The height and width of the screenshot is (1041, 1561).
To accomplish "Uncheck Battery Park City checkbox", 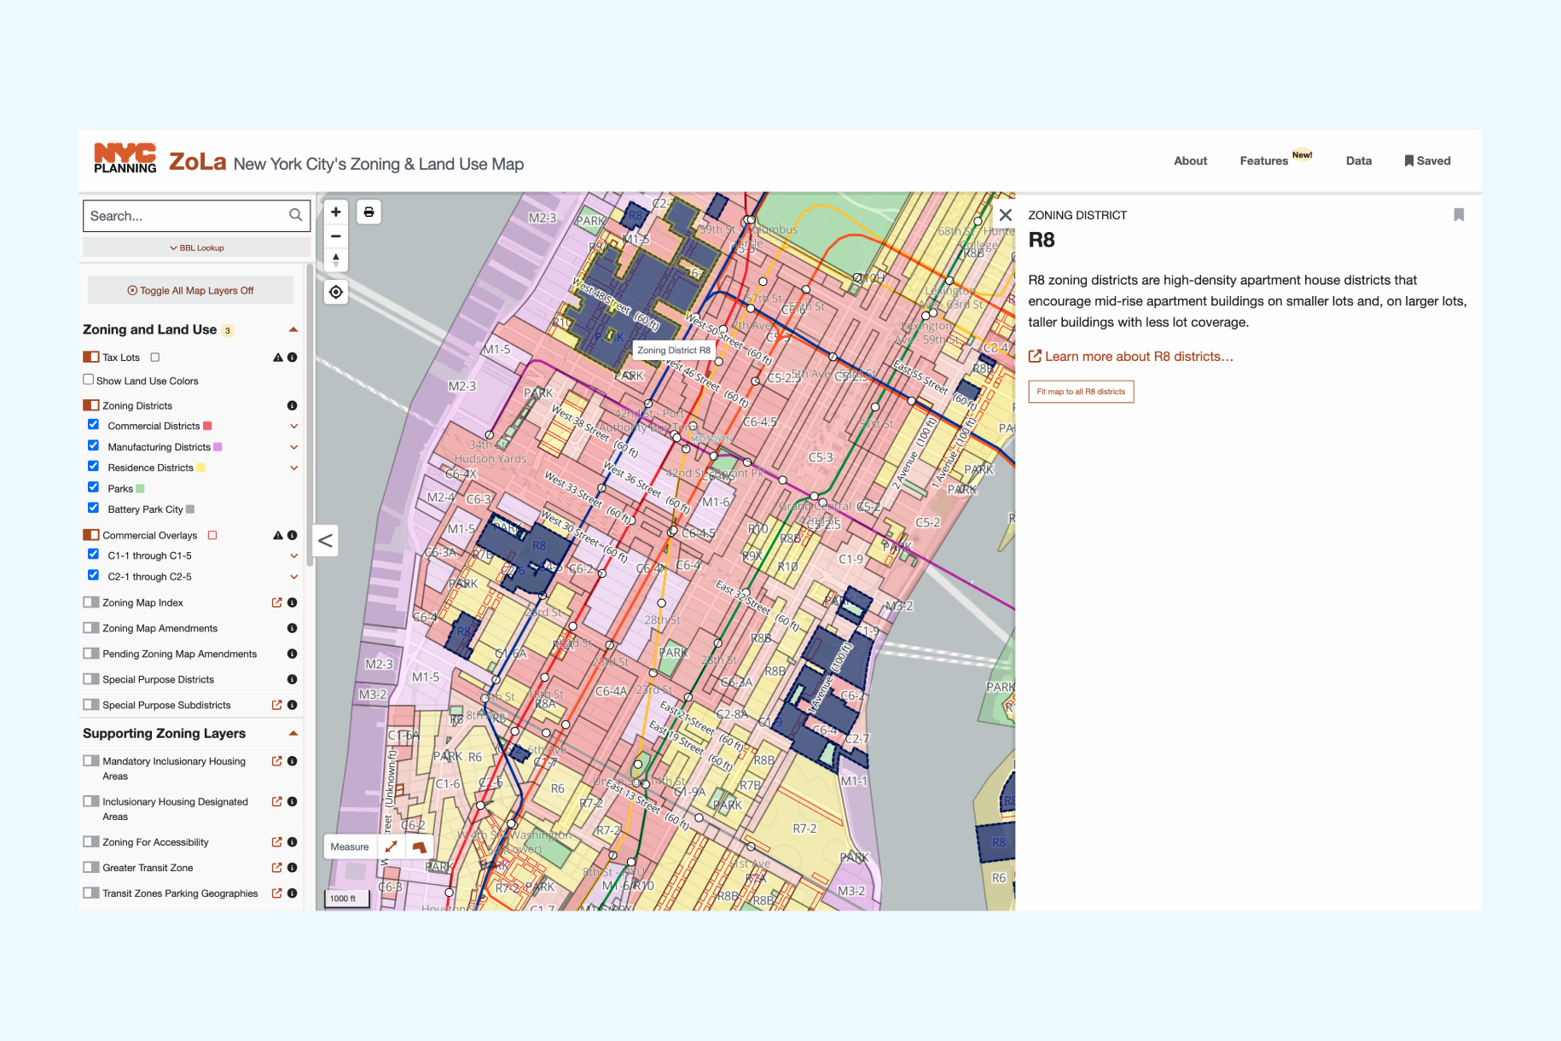I will tap(94, 509).
